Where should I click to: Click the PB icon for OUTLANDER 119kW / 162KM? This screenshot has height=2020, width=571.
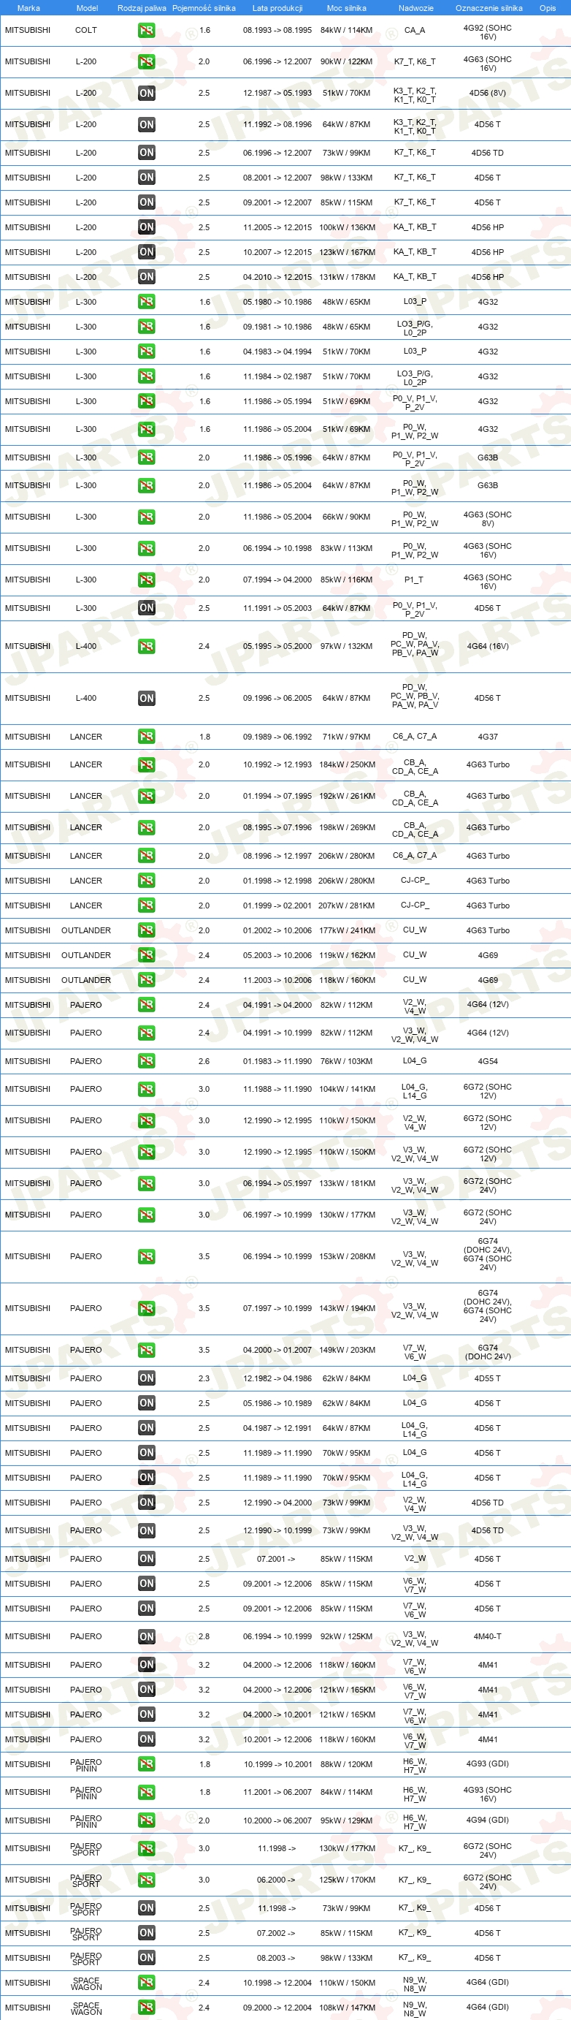click(x=147, y=956)
